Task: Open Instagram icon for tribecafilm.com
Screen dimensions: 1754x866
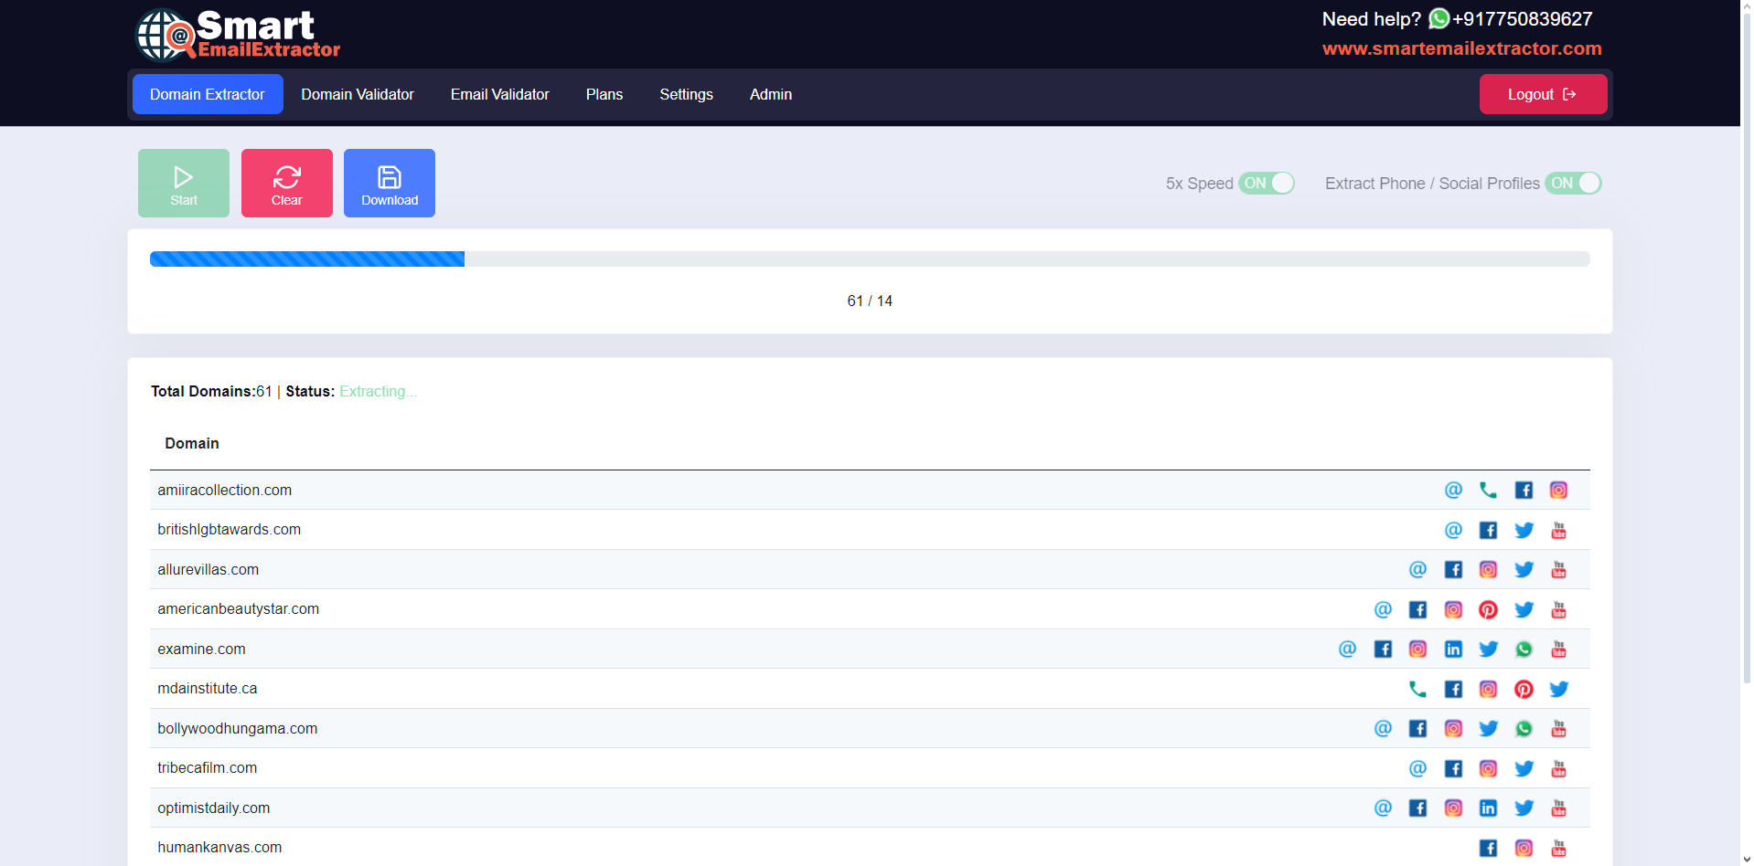Action: point(1488,768)
